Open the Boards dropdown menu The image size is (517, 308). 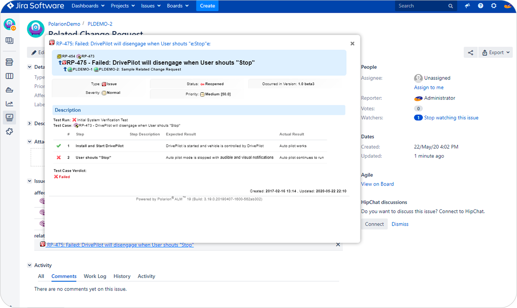[178, 6]
